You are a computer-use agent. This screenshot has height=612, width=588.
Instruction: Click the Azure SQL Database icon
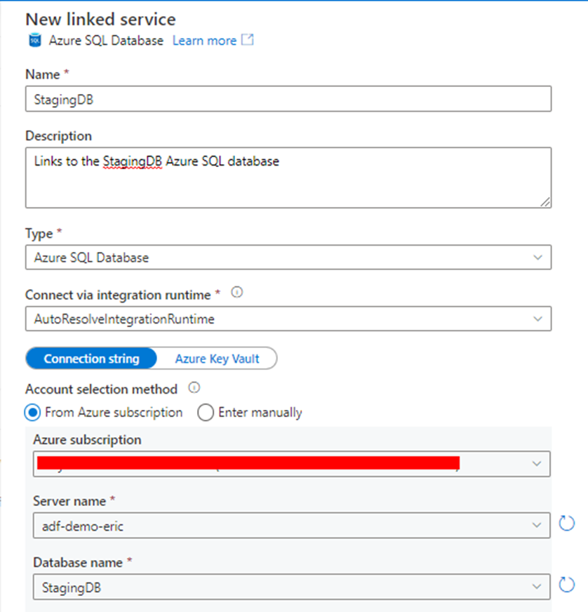[35, 40]
